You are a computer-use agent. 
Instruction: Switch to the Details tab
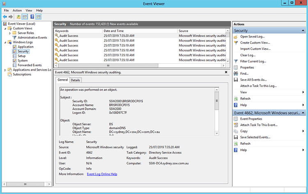coord(76,80)
